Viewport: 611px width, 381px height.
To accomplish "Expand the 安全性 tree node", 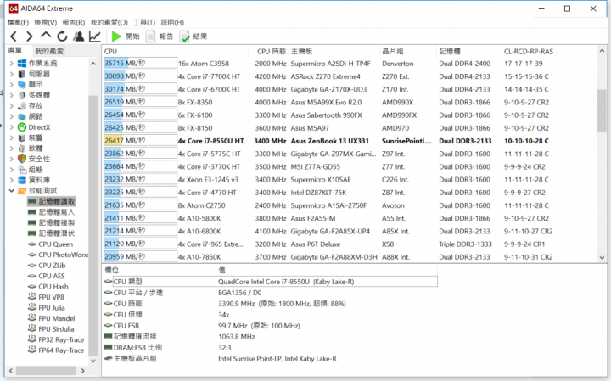I will (11, 159).
